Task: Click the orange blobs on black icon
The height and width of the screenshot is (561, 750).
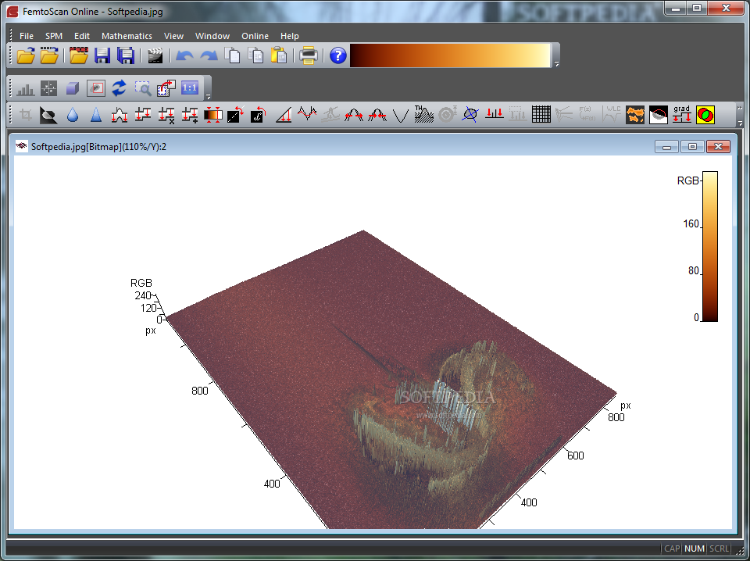Action: [x=634, y=115]
